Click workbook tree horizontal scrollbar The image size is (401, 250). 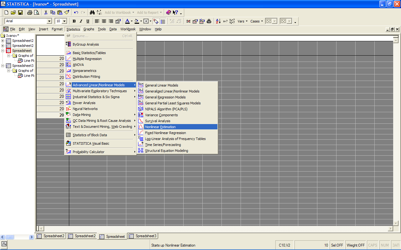[x=17, y=237]
